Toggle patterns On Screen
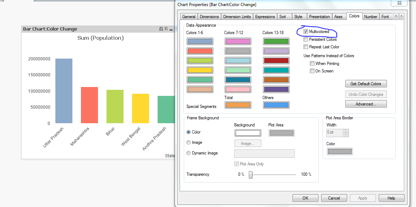The image size is (416, 207). click(x=312, y=71)
